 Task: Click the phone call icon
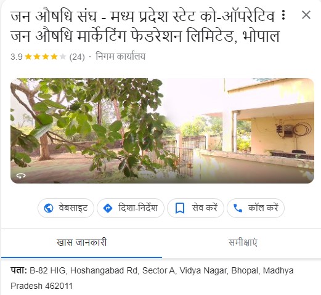point(238,208)
